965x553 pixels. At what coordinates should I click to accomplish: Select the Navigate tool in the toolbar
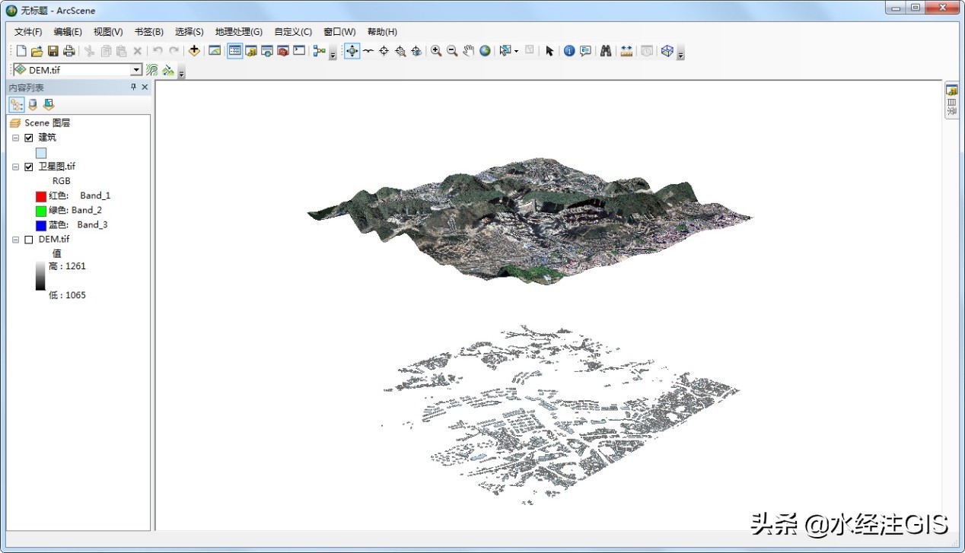(352, 51)
